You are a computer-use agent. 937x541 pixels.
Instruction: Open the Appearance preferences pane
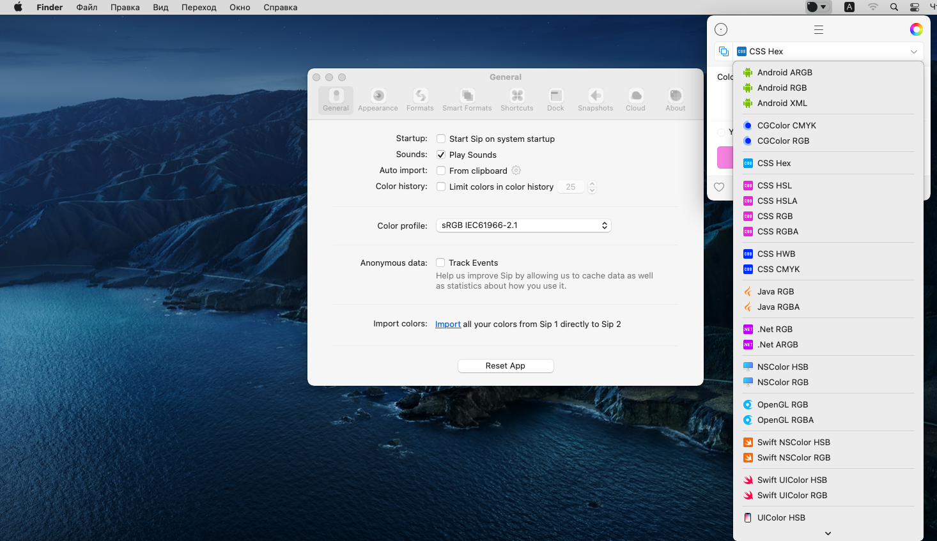click(x=378, y=100)
